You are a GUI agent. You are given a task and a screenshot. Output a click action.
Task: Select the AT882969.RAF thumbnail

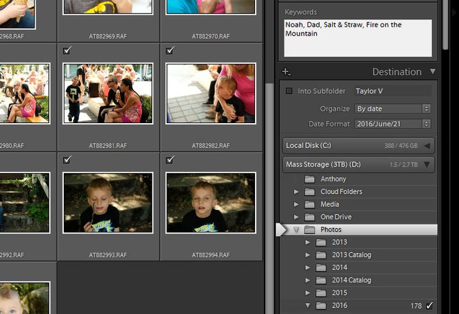pyautogui.click(x=108, y=7)
